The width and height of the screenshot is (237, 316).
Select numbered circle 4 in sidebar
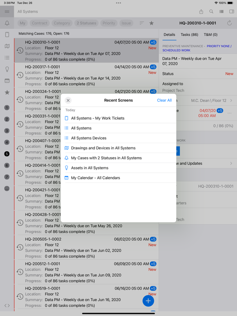(x=7, y=142)
